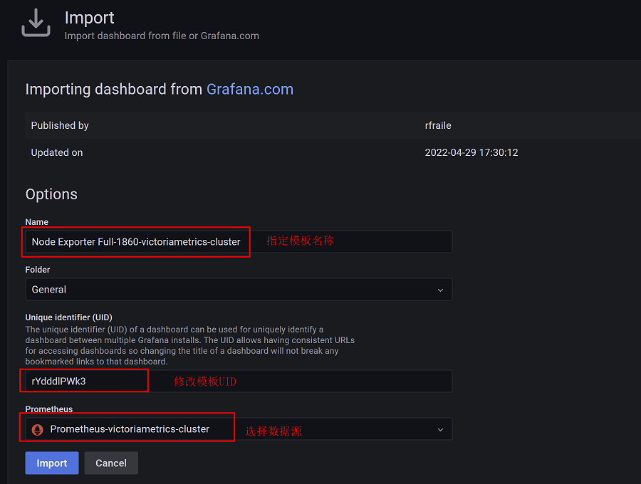Image resolution: width=641 pixels, height=484 pixels.
Task: Open the Grafana.com link
Action: (249, 90)
